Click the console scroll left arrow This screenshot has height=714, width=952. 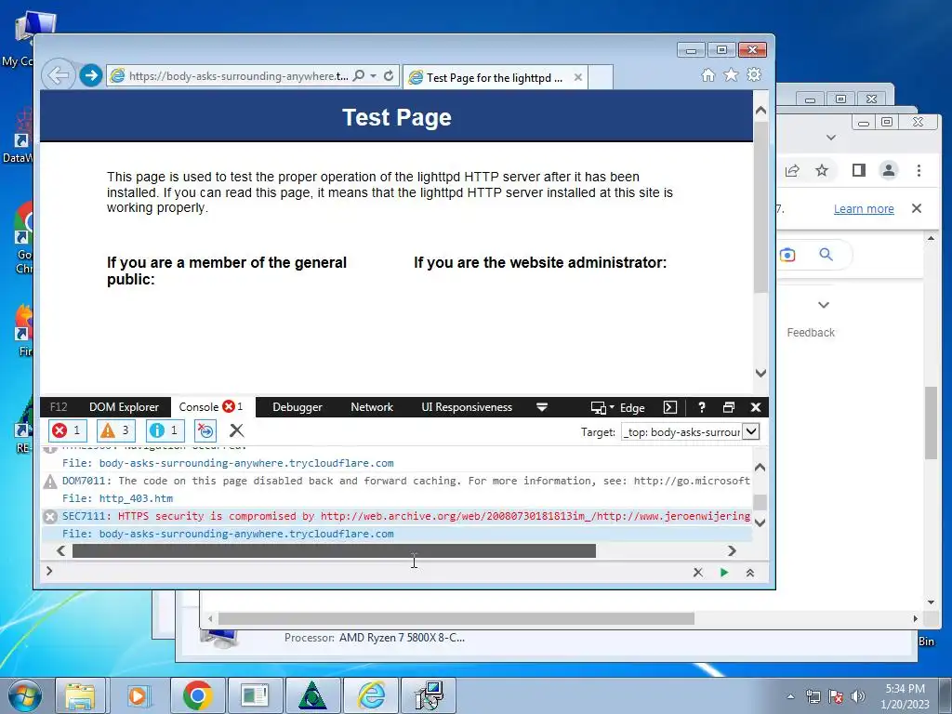click(60, 550)
